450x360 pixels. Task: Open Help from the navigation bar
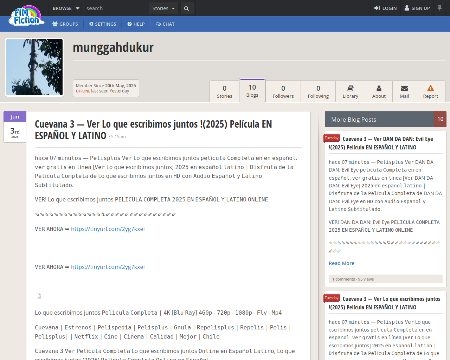[x=136, y=24]
